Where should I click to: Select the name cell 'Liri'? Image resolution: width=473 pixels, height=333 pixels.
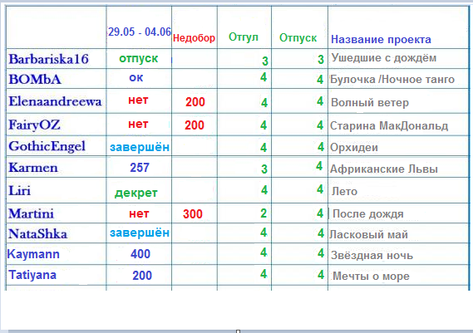coord(20,191)
